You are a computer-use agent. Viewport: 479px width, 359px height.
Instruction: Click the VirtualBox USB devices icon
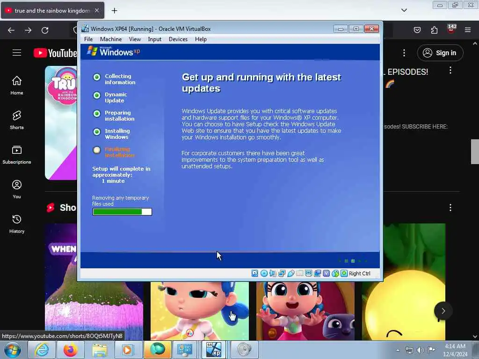click(291, 273)
